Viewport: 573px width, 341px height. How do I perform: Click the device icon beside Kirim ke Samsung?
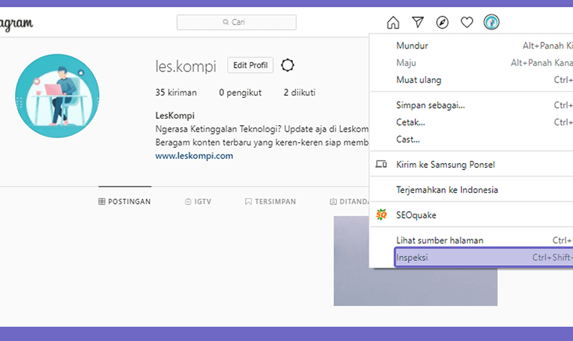coord(381,164)
